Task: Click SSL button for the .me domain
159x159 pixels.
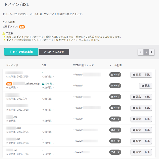Action: pyautogui.click(x=147, y=119)
